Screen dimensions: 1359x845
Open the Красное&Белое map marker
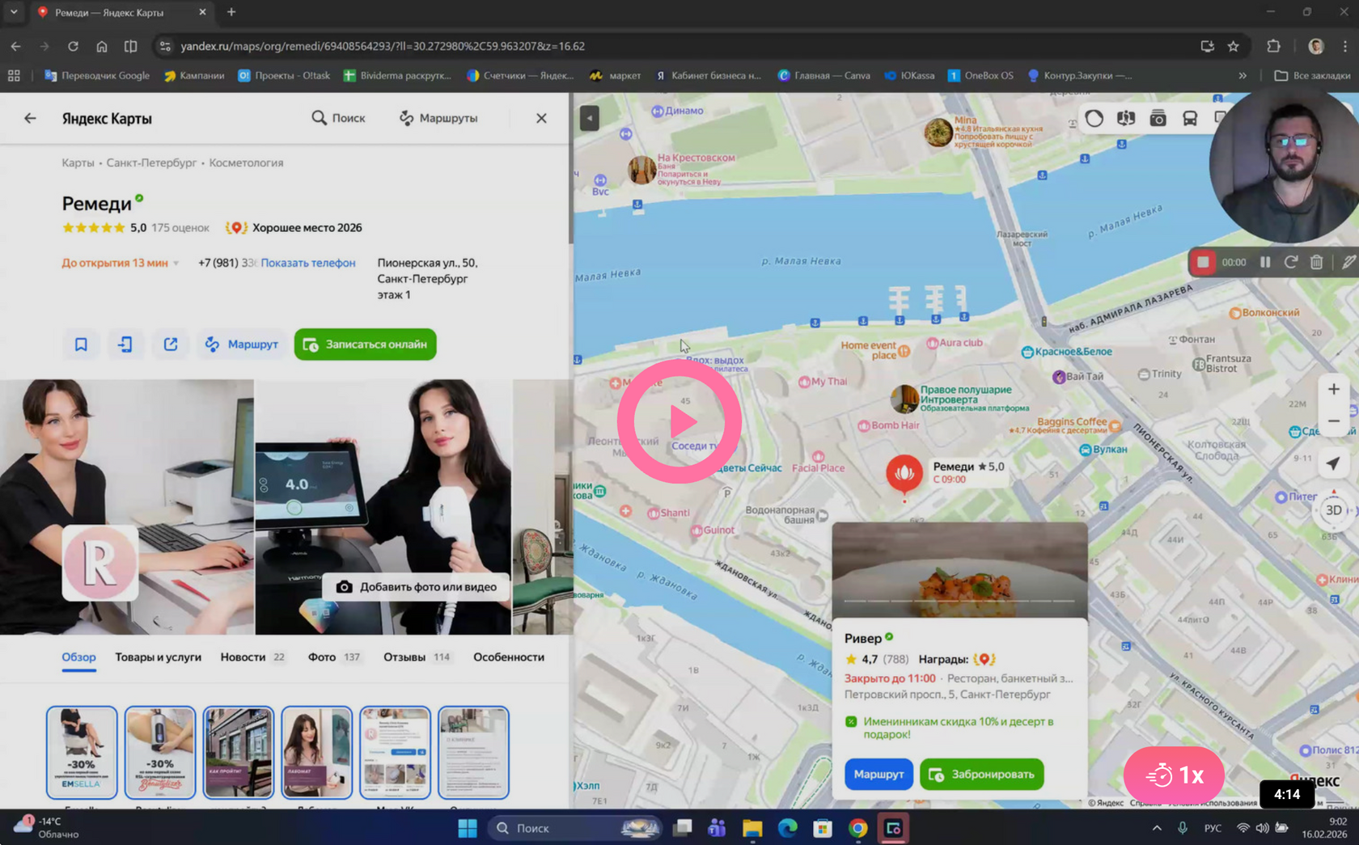(1066, 352)
